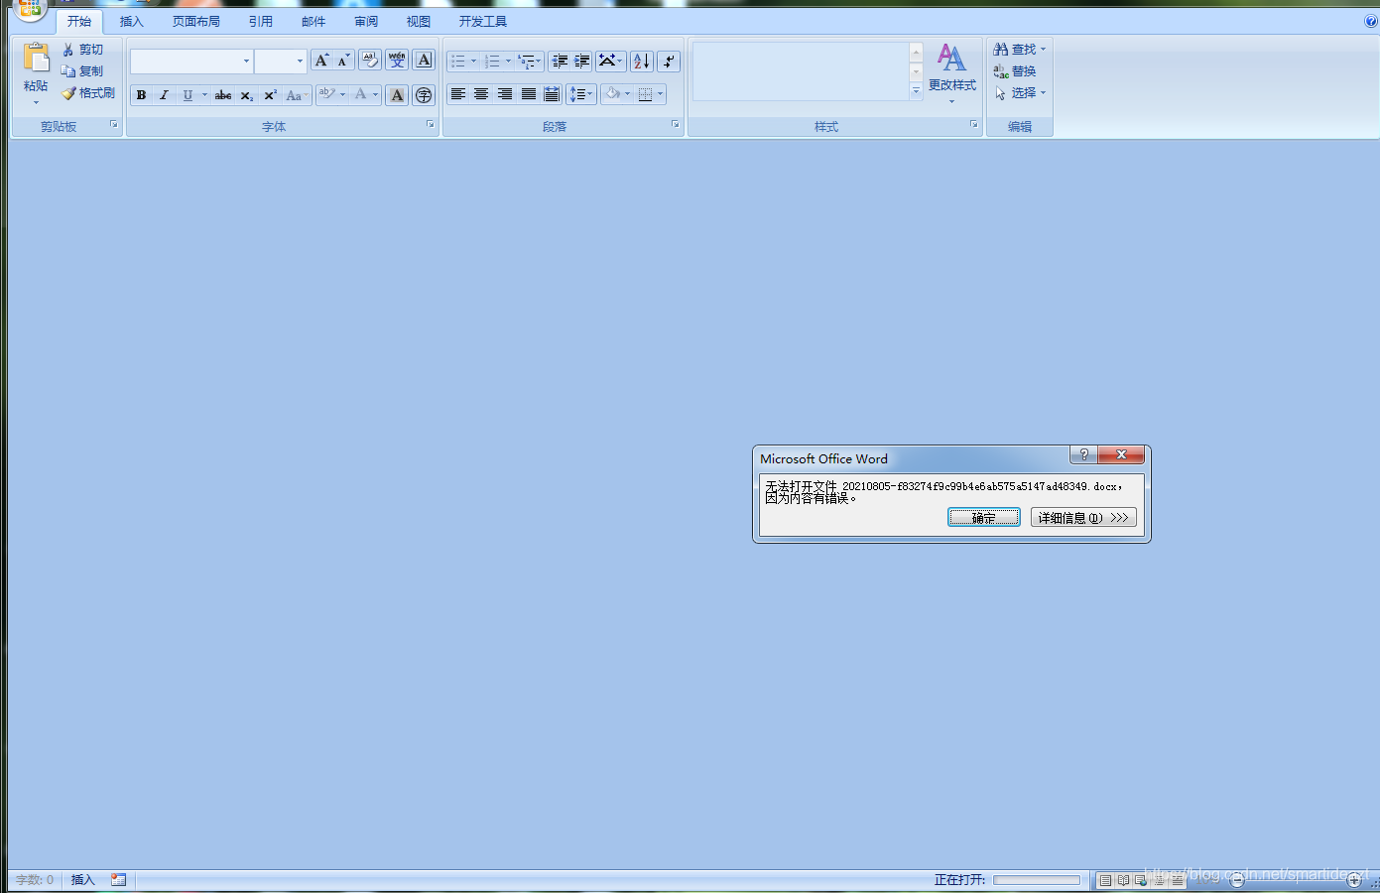This screenshot has height=893, width=1380.
Task: Click the Cut (剪切) scissors button
Action: pos(82,50)
